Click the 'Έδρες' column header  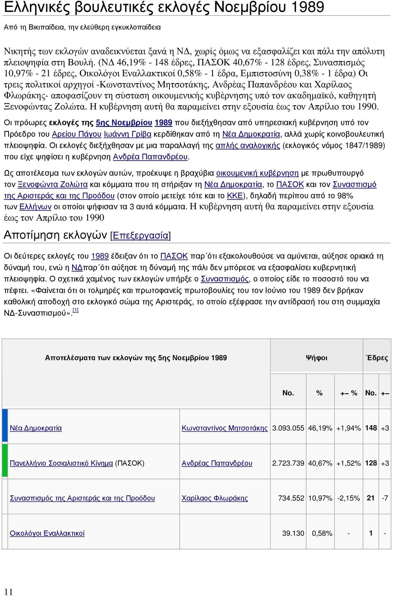click(377, 358)
